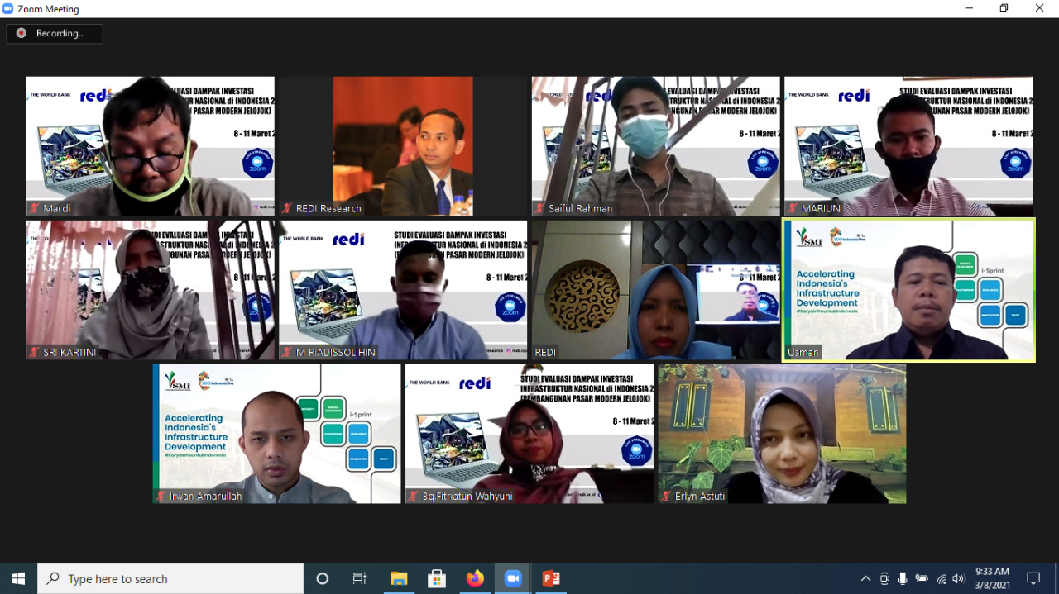Open the volume speaker tray icon
The image size is (1059, 594).
click(x=959, y=578)
